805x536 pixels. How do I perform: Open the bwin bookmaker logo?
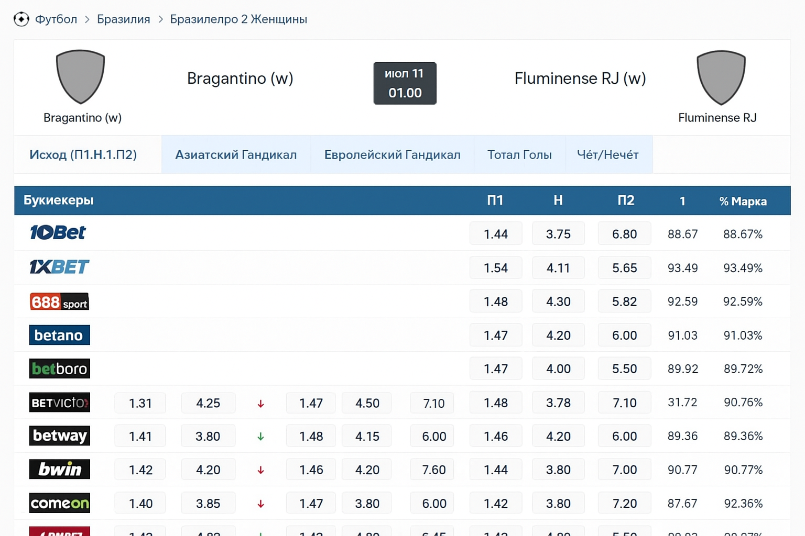point(59,470)
